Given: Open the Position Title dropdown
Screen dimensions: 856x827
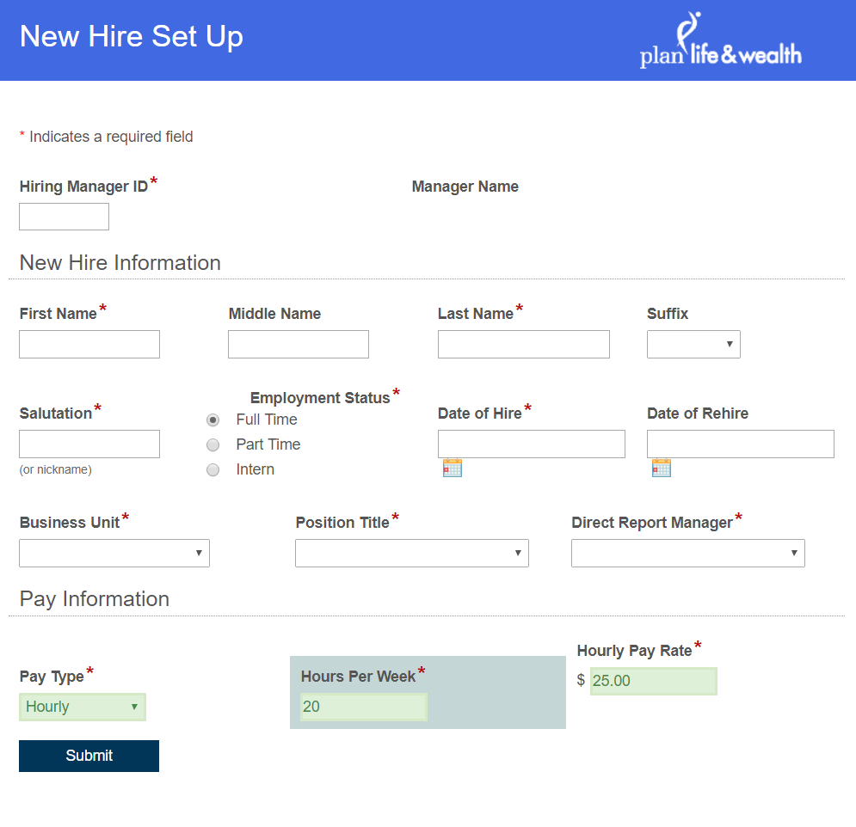Looking at the screenshot, I should pos(411,554).
